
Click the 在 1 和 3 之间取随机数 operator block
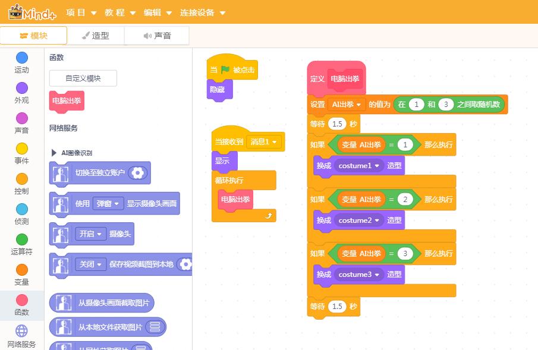449,105
